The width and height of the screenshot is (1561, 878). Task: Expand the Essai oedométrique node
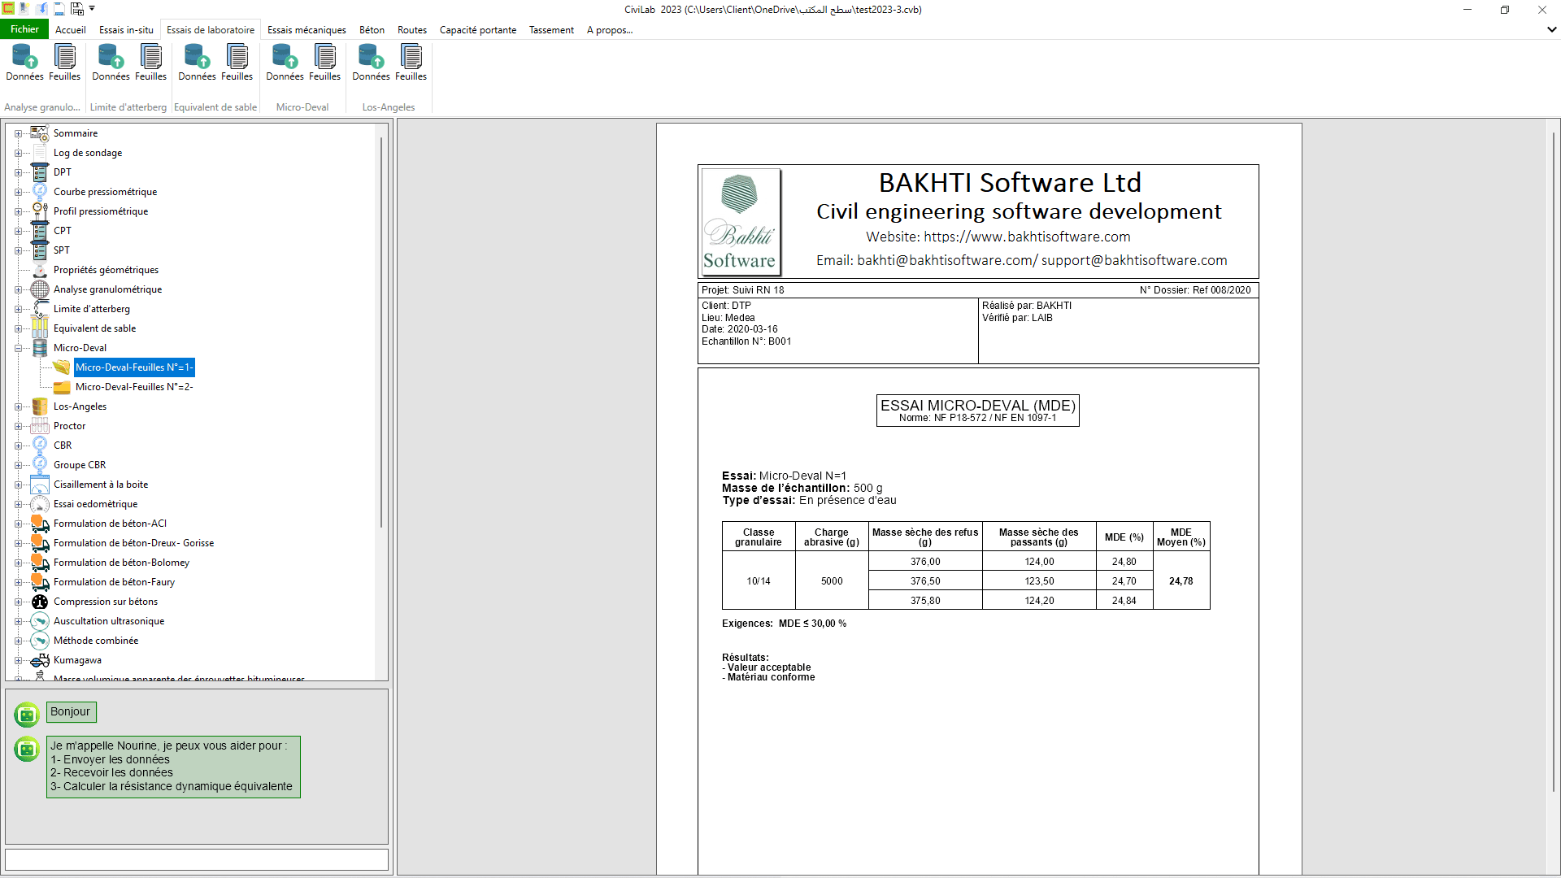pos(18,504)
